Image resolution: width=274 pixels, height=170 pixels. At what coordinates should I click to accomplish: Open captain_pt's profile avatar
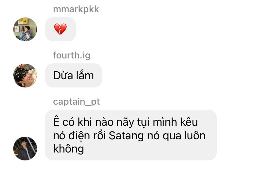(25, 149)
